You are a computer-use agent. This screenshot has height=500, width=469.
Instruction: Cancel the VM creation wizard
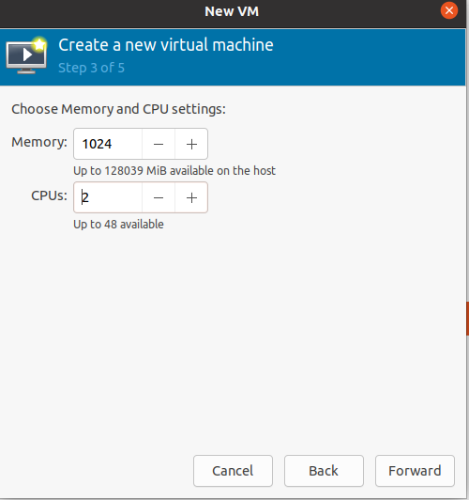pyautogui.click(x=233, y=471)
